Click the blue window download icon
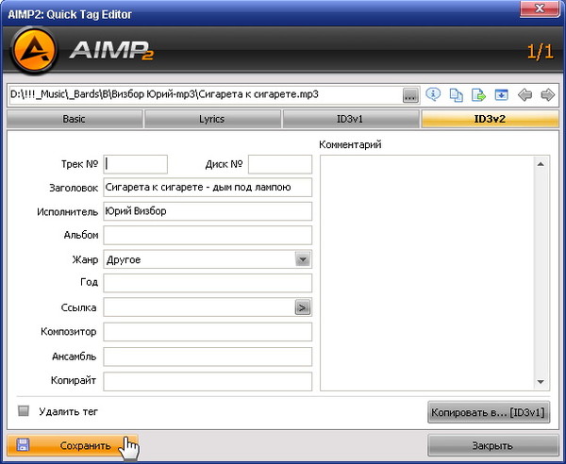This screenshot has width=566, height=464. click(501, 95)
